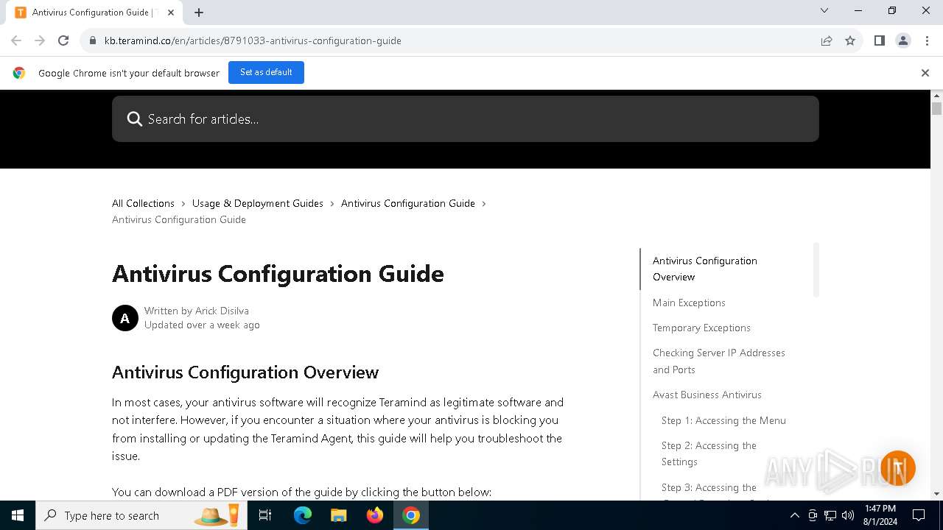
Task: Open the clock showing 1:47 PM
Action: coord(880,515)
